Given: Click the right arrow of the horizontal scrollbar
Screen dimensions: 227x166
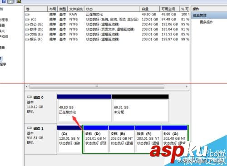Looking at the screenshot, I should pyautogui.click(x=187, y=87).
